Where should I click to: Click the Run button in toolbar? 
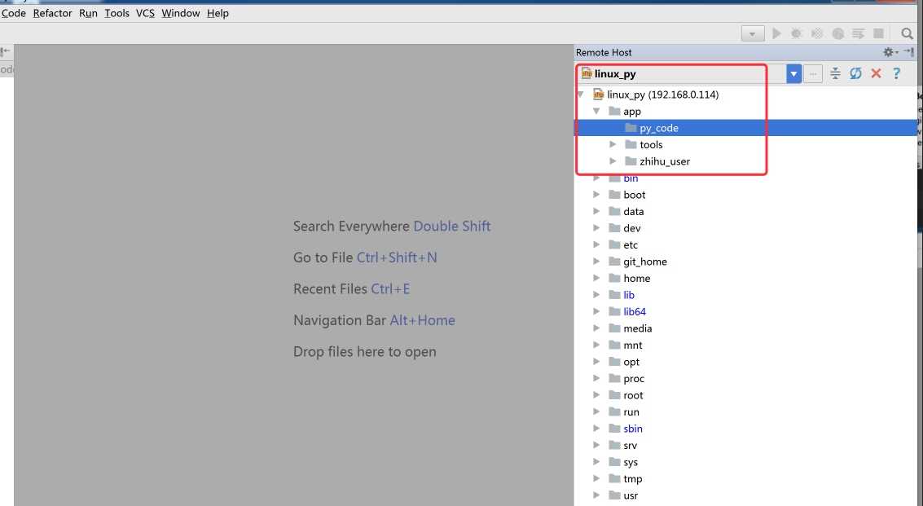coord(776,33)
